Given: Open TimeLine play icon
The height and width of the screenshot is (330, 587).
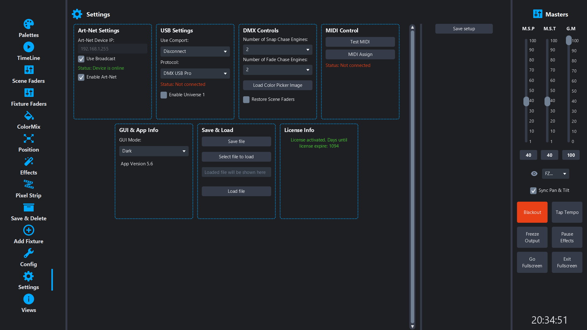Looking at the screenshot, I should (29, 47).
